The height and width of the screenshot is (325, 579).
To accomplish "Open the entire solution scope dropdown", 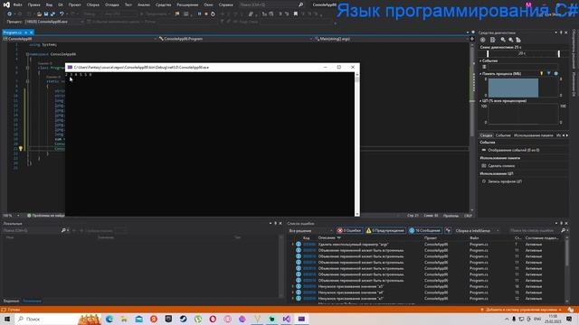I will (x=310, y=230).
